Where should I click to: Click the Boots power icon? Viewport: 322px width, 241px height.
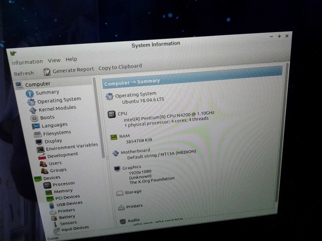pos(34,118)
